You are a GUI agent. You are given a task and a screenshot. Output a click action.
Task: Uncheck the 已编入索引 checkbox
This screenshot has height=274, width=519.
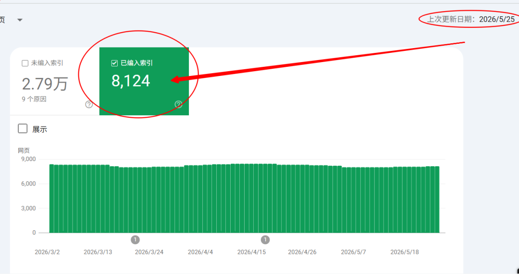tap(114, 63)
